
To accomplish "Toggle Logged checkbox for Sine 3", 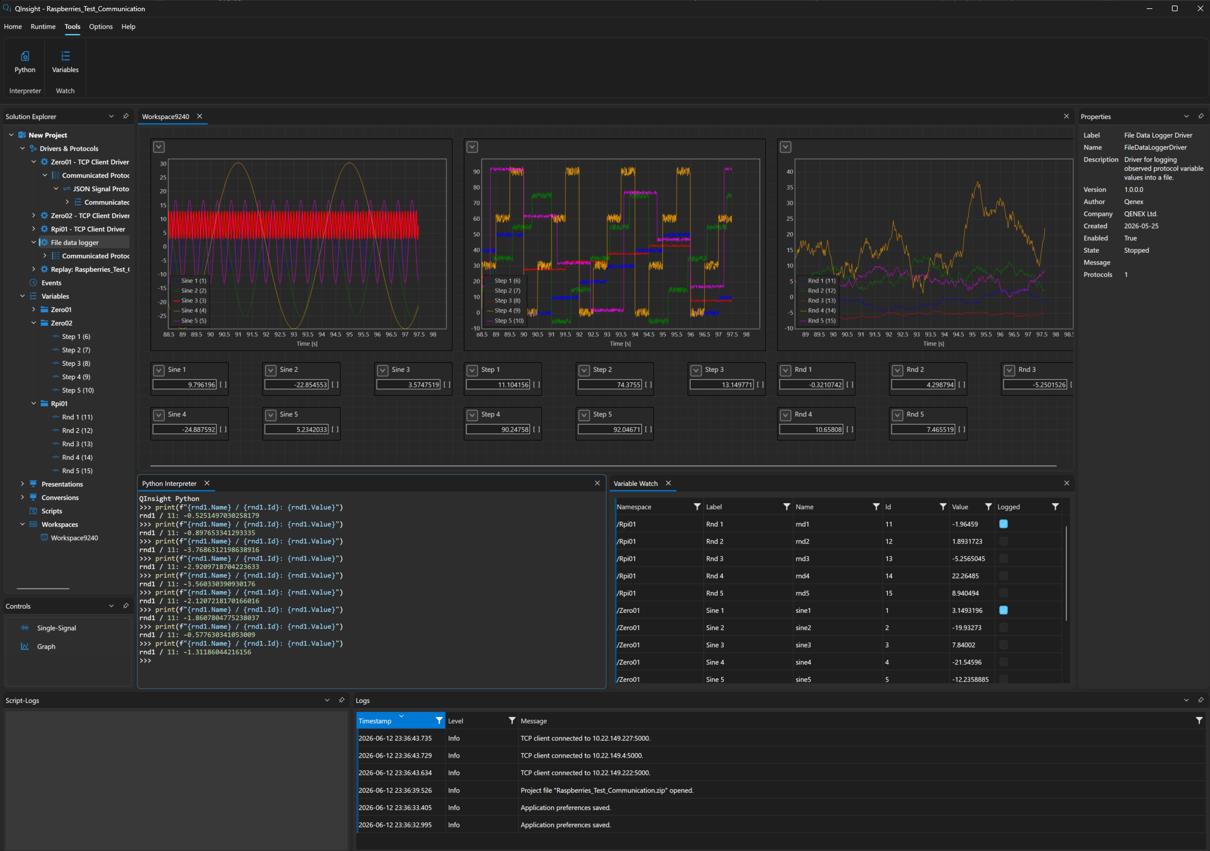I will tap(1004, 645).
